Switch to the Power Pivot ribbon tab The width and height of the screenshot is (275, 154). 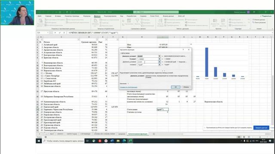point(154,16)
